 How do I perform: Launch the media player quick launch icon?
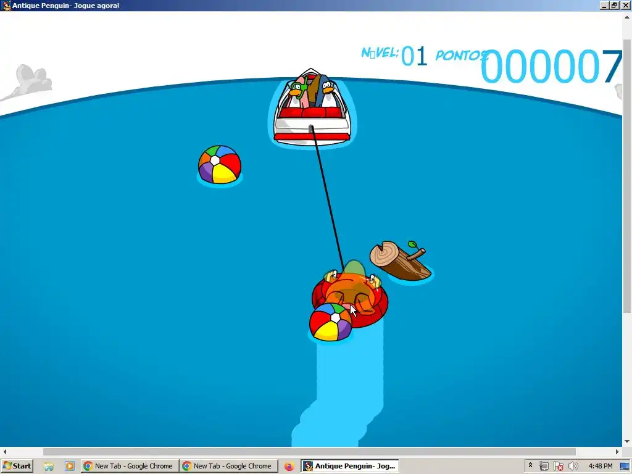tap(69, 466)
